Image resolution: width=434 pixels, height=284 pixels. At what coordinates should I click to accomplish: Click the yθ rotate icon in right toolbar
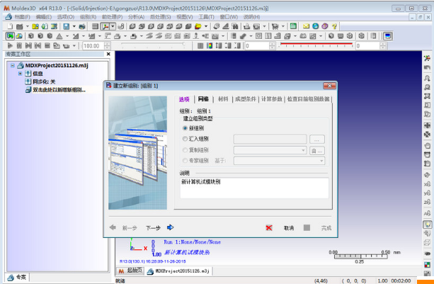click(x=427, y=193)
